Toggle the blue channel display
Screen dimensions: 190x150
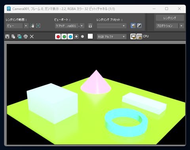[x=70, y=36]
